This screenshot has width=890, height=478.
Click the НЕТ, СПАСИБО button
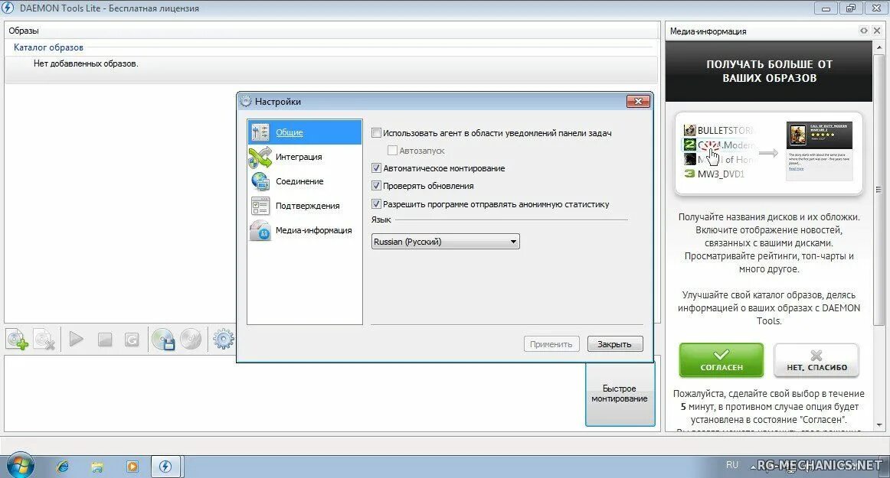[x=816, y=360]
